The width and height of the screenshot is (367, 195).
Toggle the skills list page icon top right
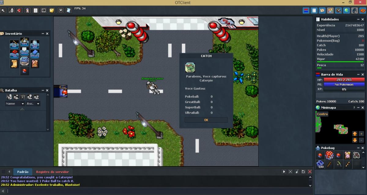[x=314, y=10]
